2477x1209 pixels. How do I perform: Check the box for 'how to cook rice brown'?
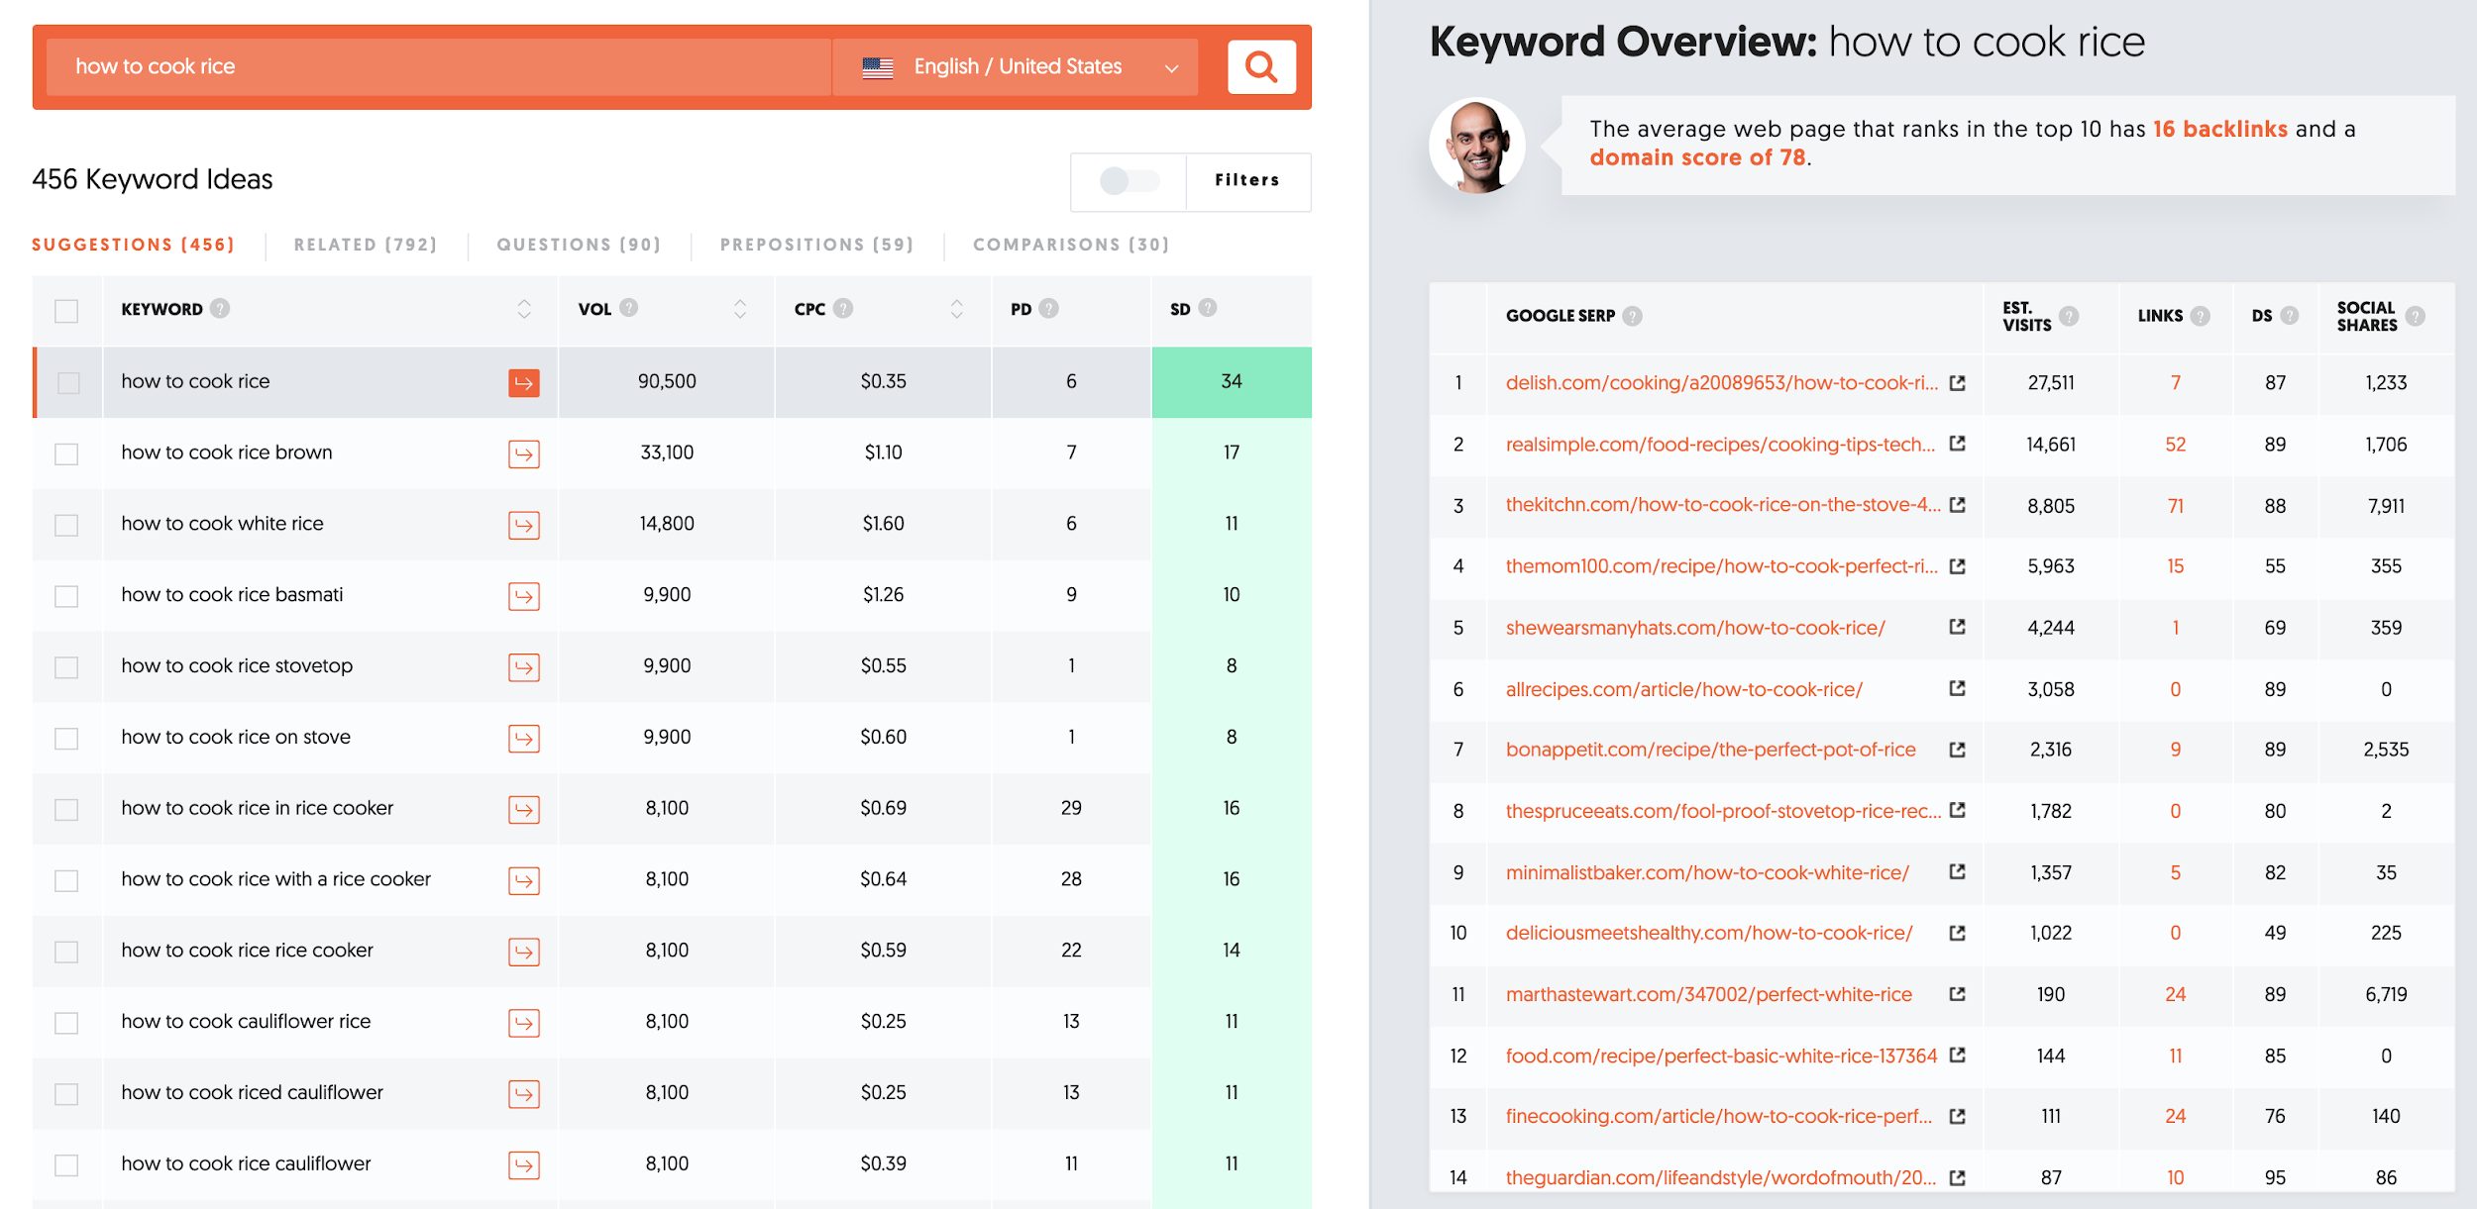click(x=66, y=453)
